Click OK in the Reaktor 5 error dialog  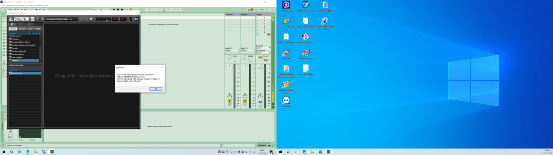(x=156, y=89)
